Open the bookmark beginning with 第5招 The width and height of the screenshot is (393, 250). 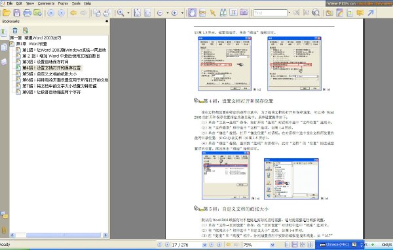coord(49,74)
